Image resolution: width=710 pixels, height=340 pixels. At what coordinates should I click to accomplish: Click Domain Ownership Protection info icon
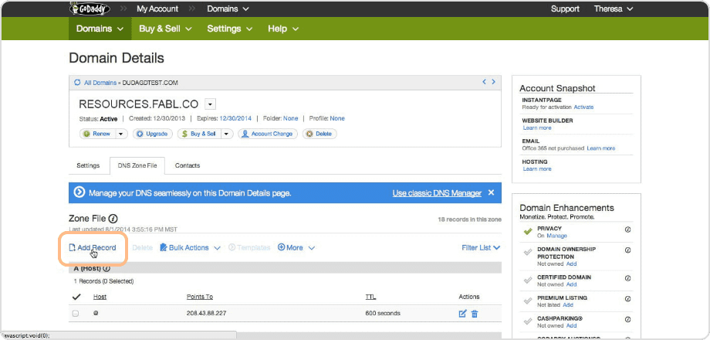[x=627, y=250]
